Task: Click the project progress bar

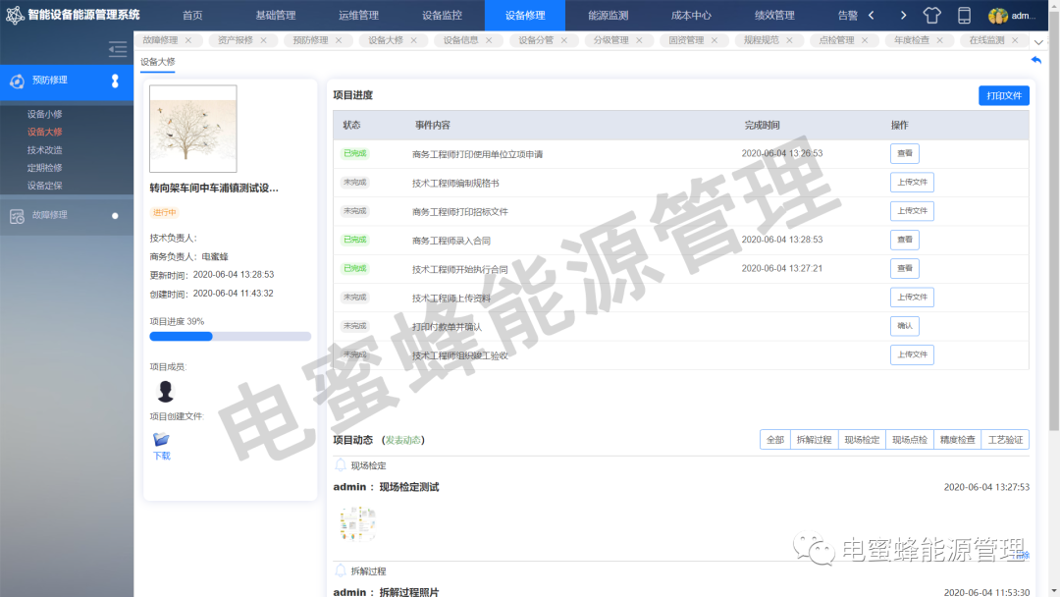Action: 230,336
